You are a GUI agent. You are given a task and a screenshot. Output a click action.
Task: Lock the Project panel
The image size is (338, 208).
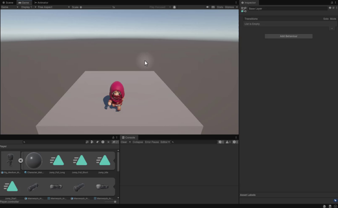(x=113, y=138)
